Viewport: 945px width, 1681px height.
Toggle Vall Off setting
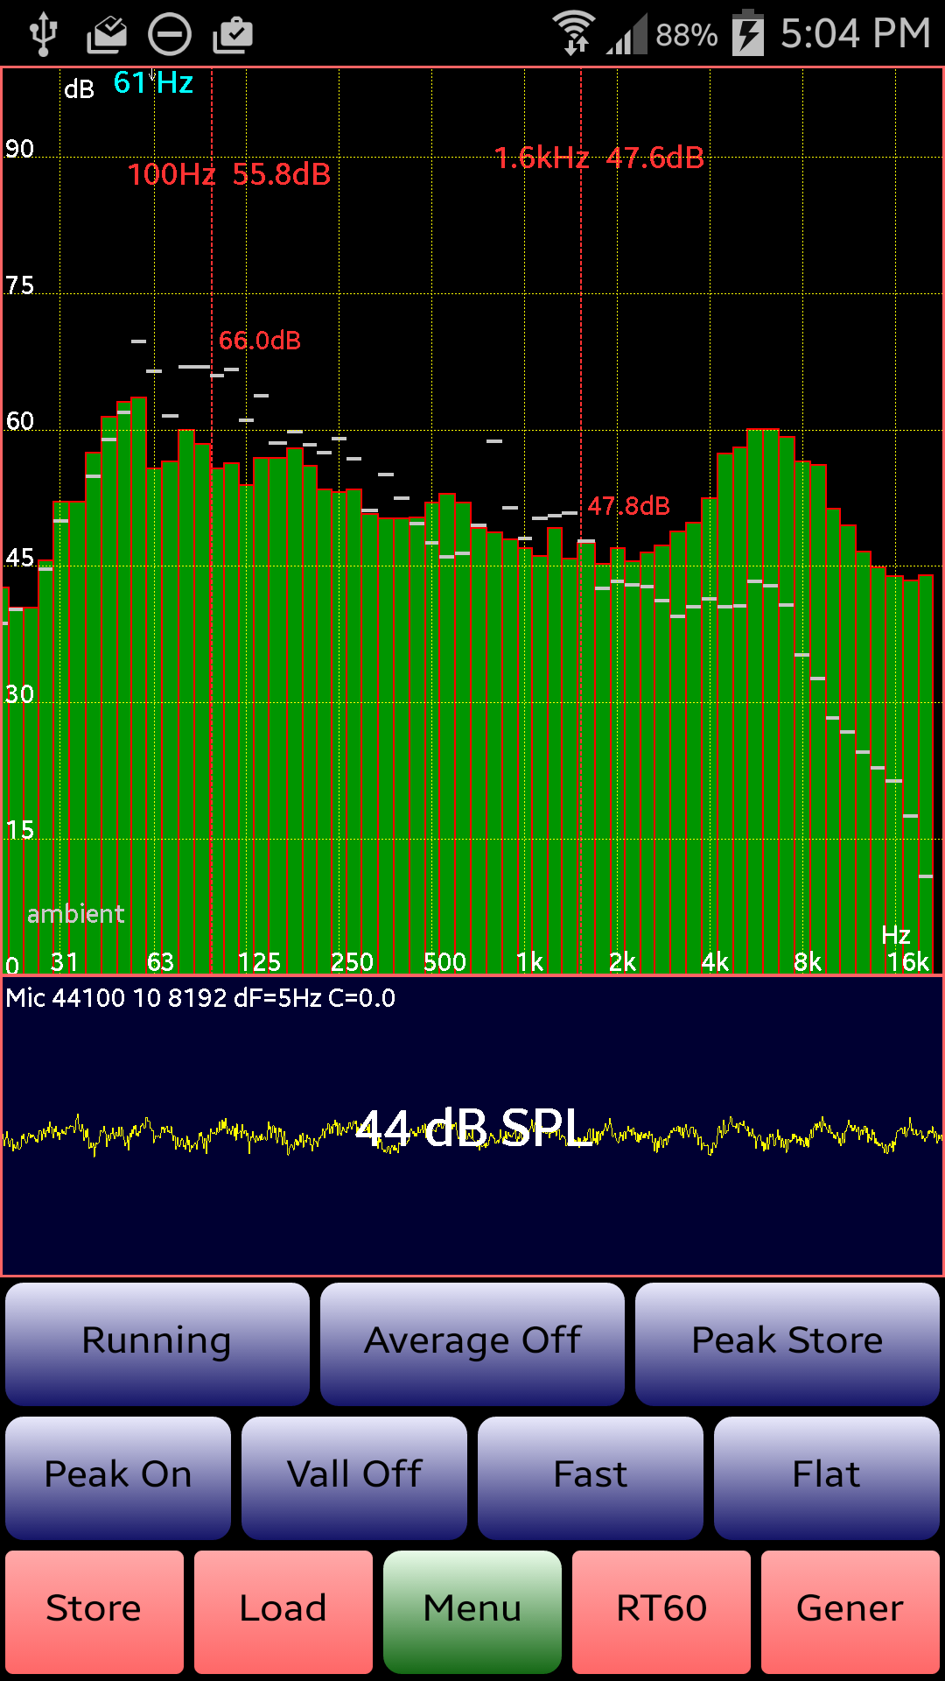[354, 1478]
